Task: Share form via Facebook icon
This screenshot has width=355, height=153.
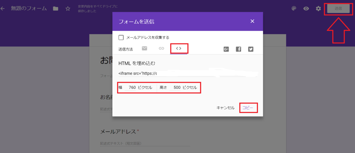Action: (x=239, y=49)
